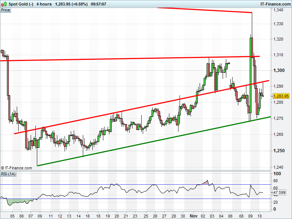292x219 pixels.
Task: Click the 1,330 price axis label
Action: point(278,24)
